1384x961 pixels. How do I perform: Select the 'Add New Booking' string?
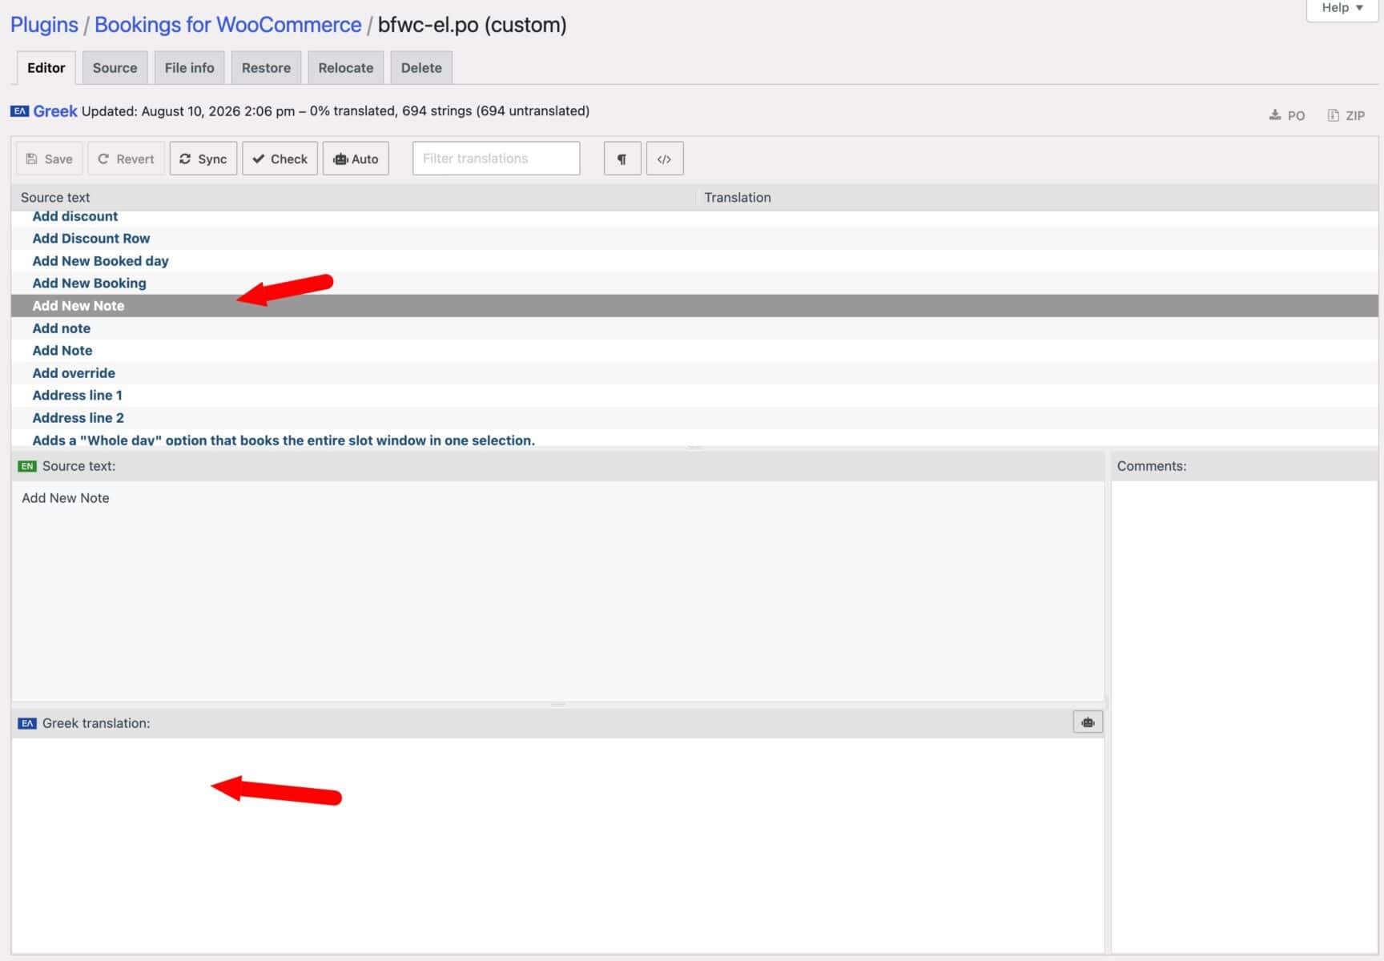point(694,283)
